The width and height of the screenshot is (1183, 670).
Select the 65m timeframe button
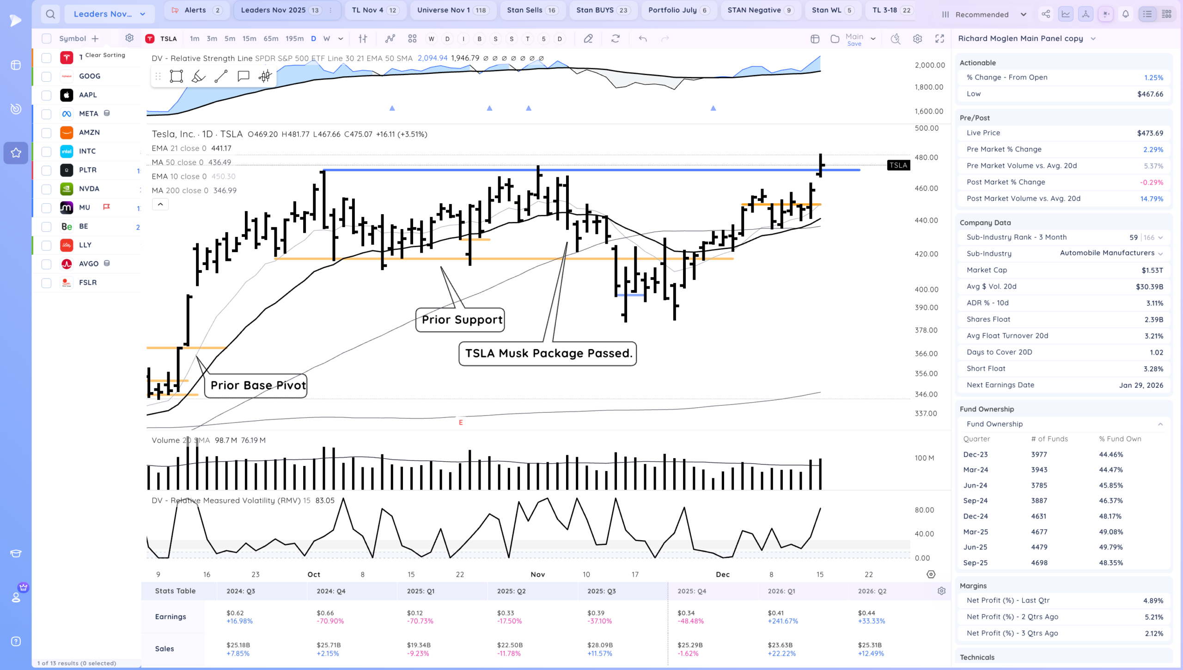point(271,39)
